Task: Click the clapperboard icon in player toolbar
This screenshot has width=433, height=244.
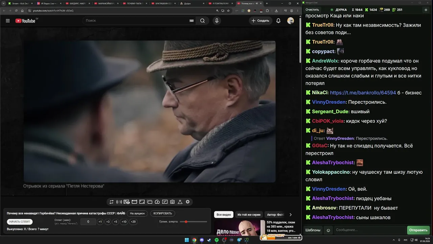Action: coord(134,202)
